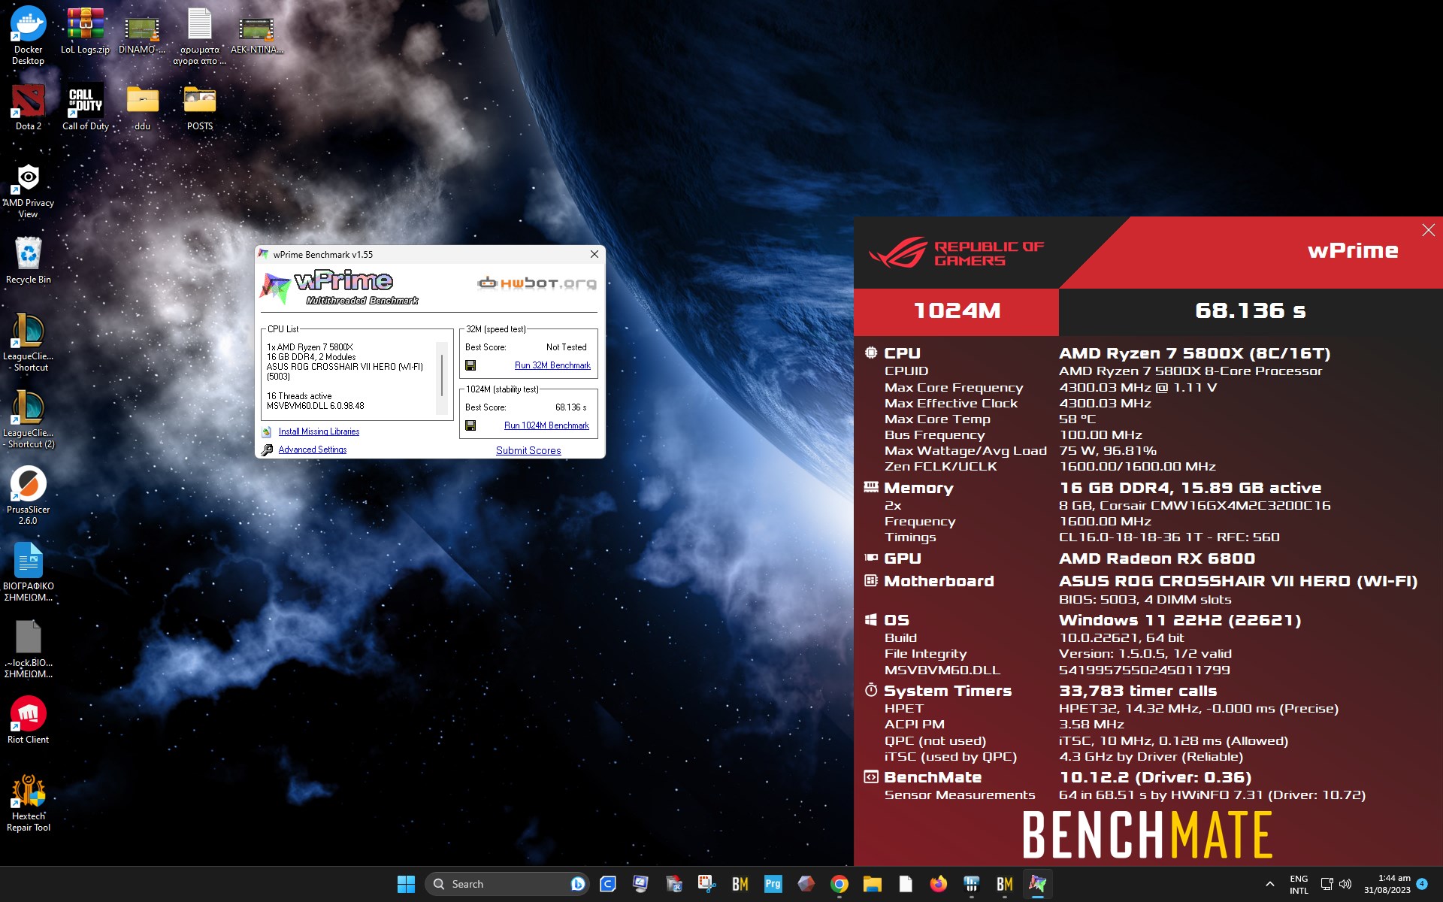
Task: Open the ddu folder
Action: pos(142,107)
